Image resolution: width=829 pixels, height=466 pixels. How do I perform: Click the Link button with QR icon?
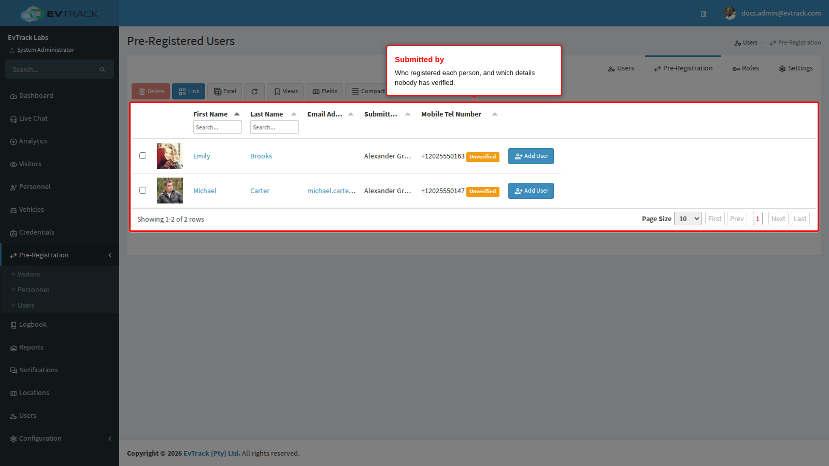click(189, 92)
